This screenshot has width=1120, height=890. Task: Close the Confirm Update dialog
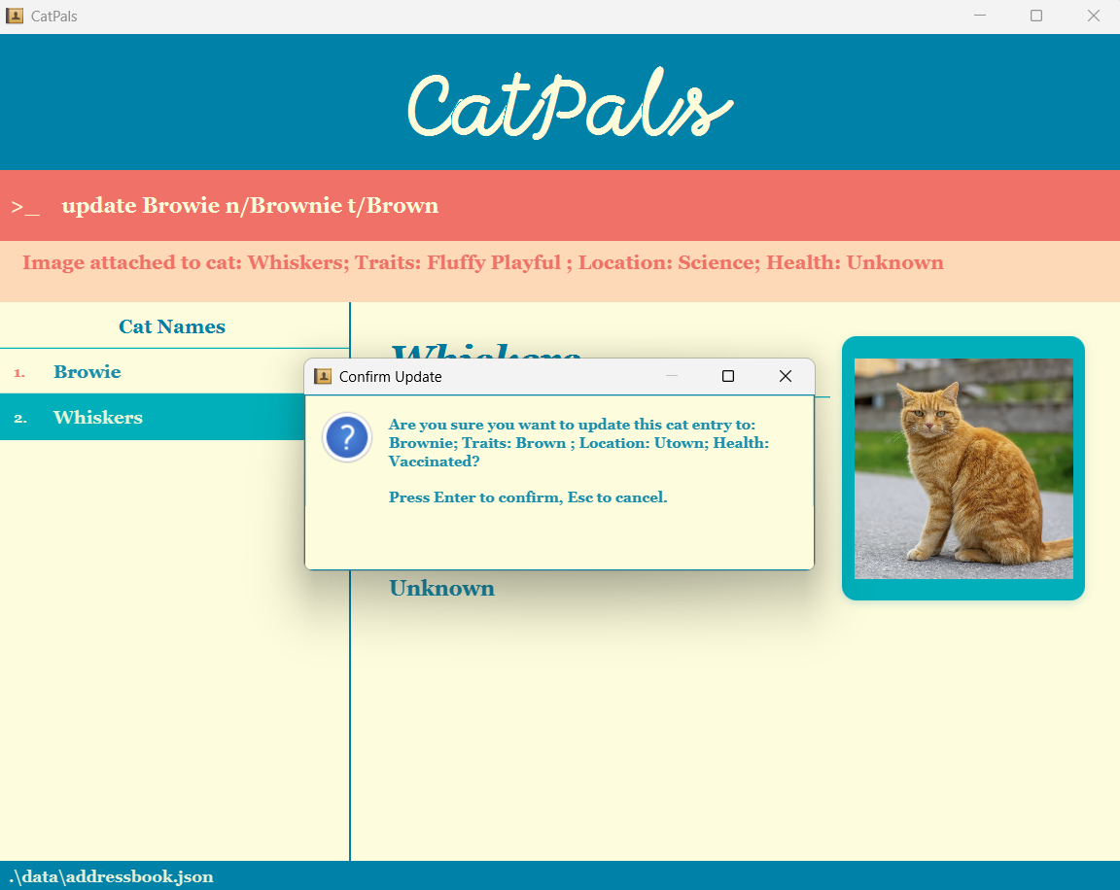point(785,376)
